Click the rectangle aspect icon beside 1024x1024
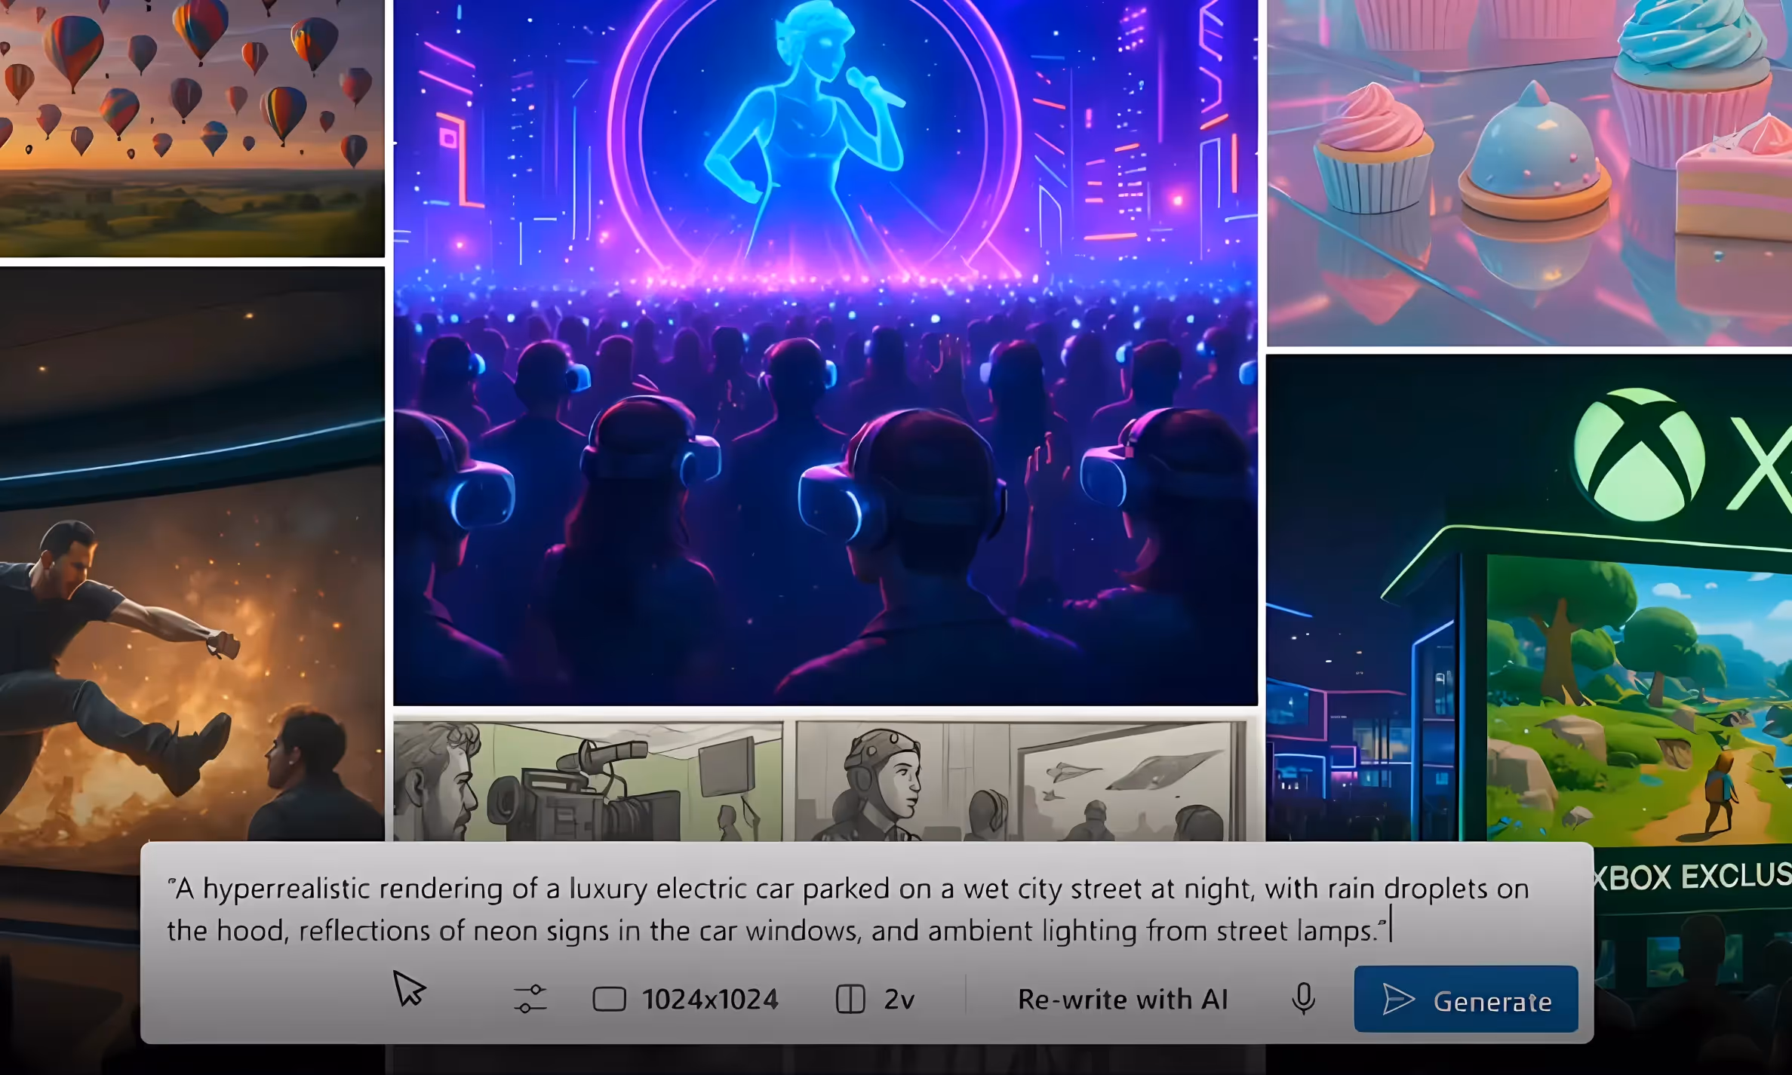This screenshot has width=1792, height=1075. [x=609, y=1000]
